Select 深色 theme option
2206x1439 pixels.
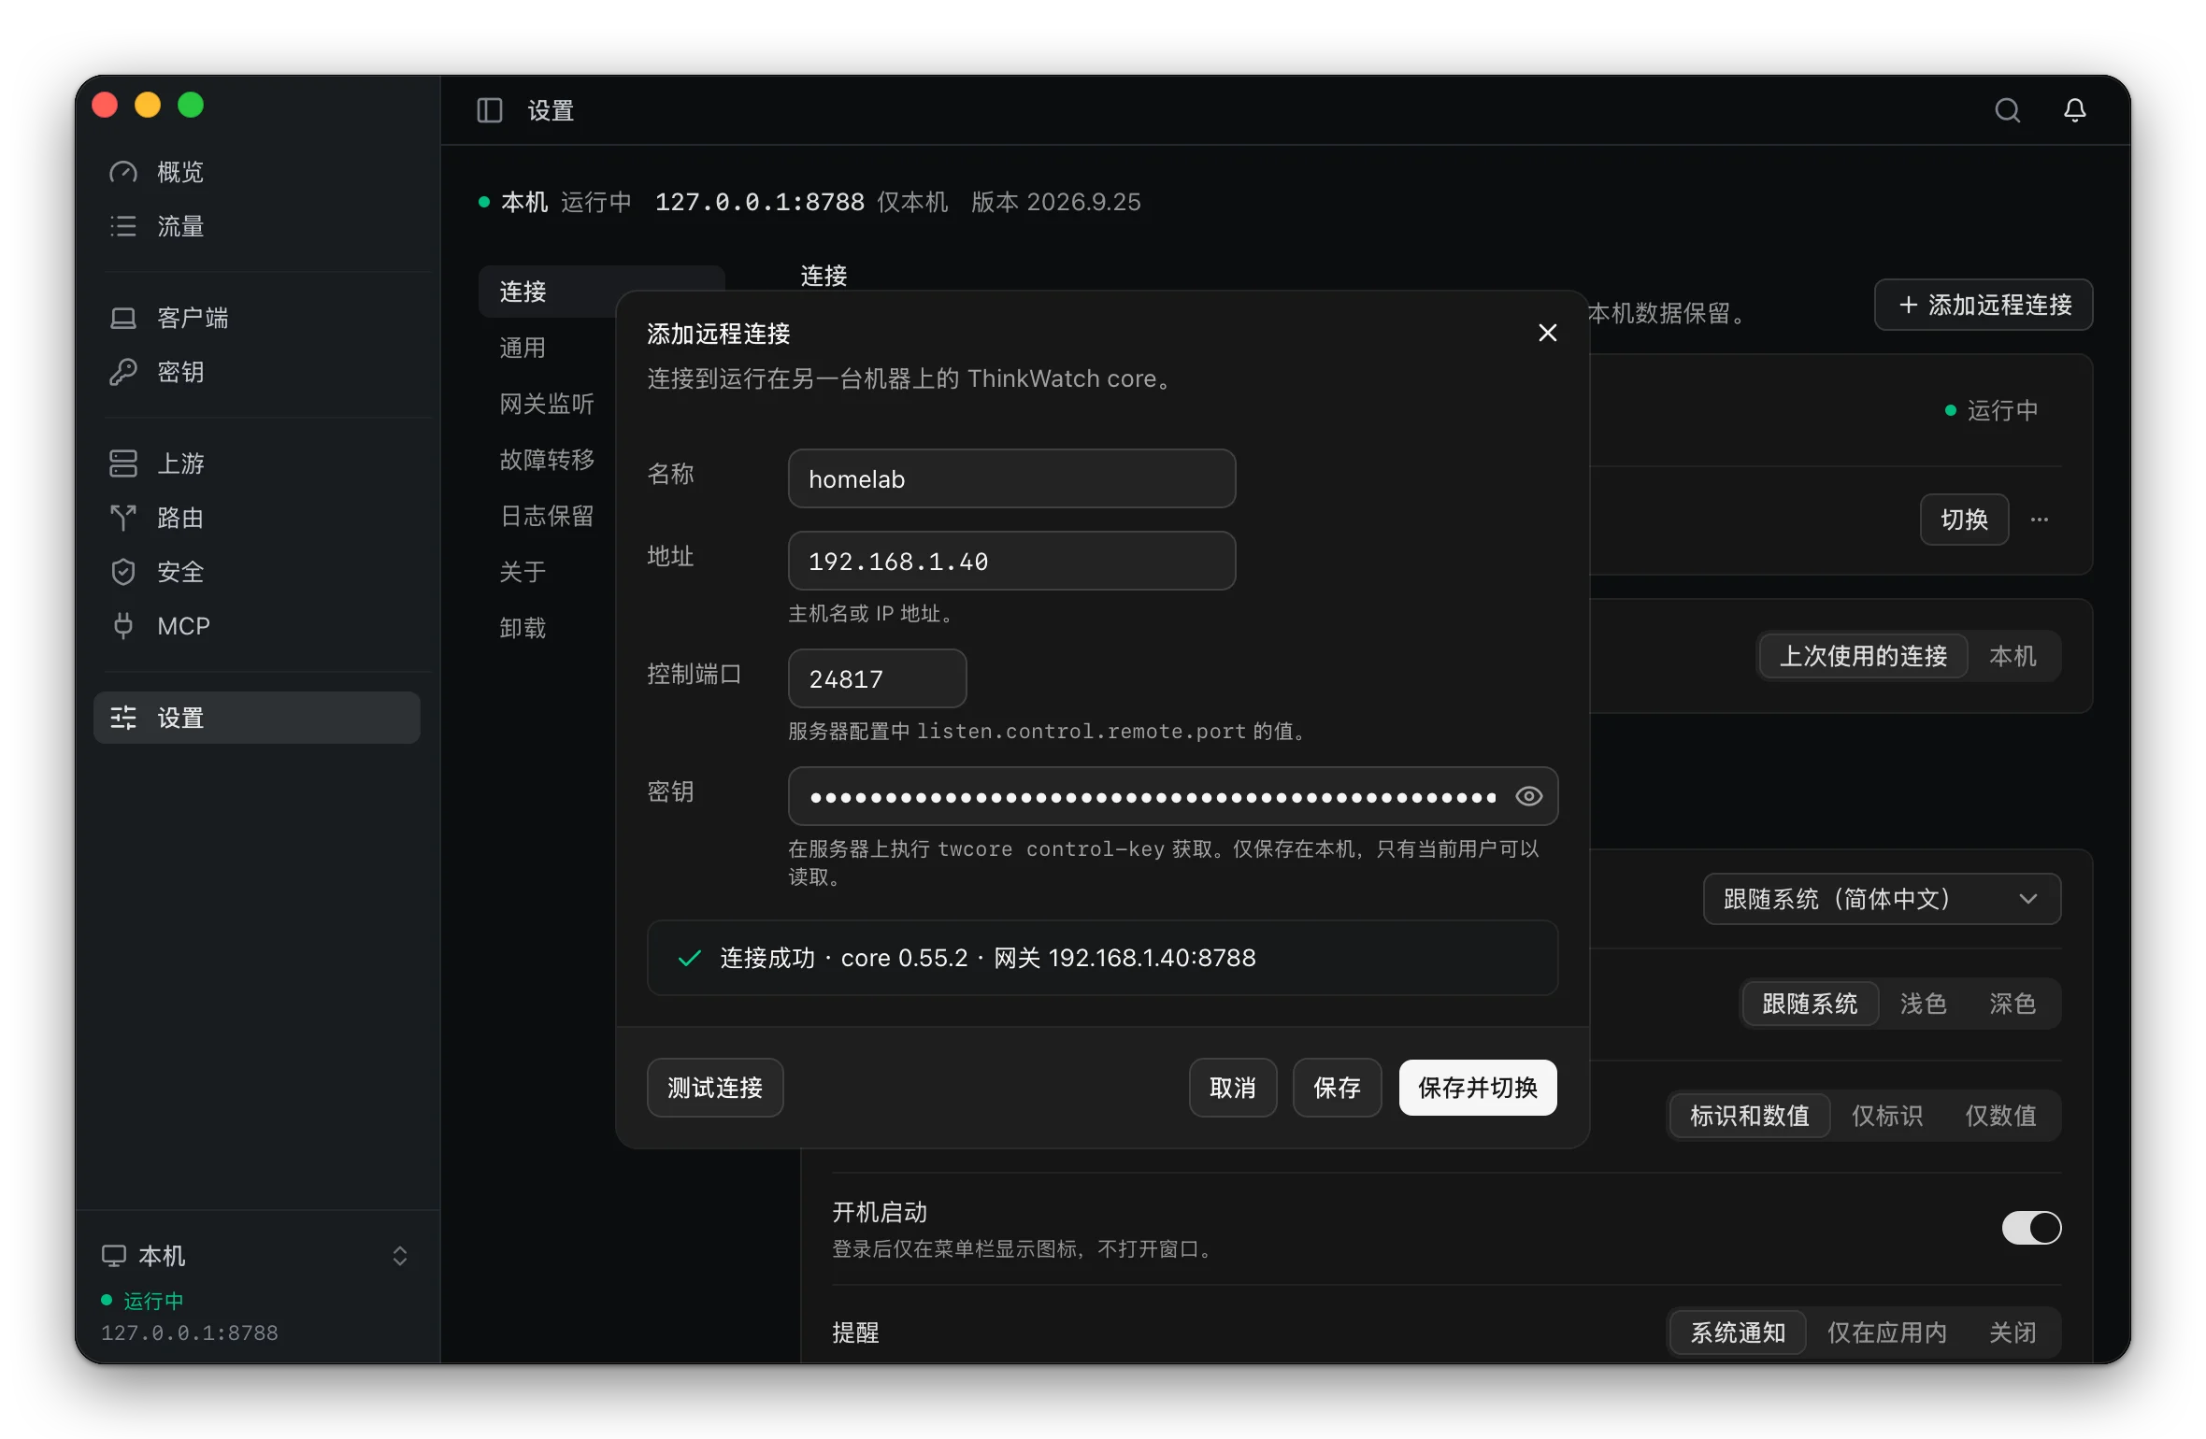(x=2013, y=1004)
